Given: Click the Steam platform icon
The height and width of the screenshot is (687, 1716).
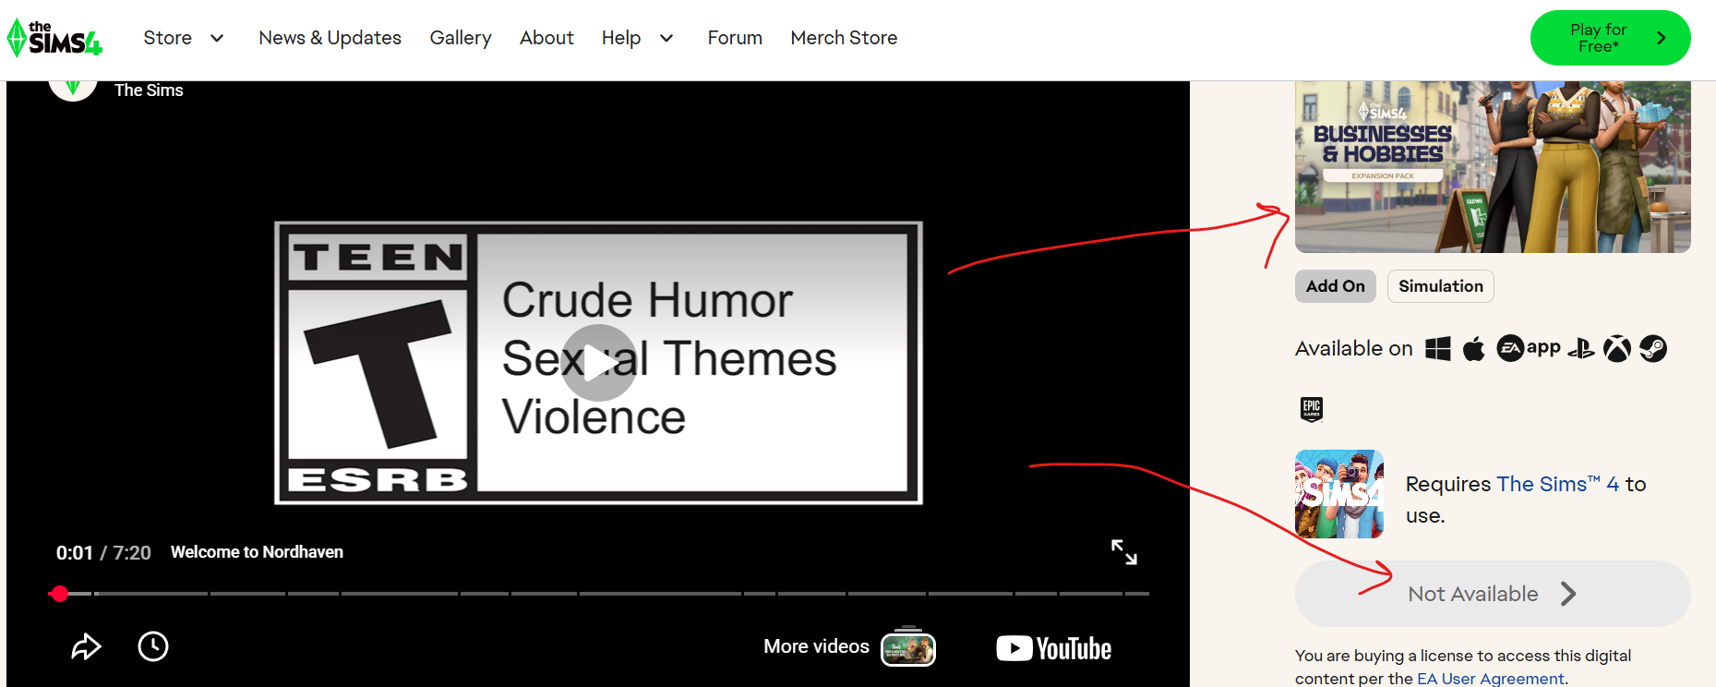Looking at the screenshot, I should pyautogui.click(x=1653, y=349).
